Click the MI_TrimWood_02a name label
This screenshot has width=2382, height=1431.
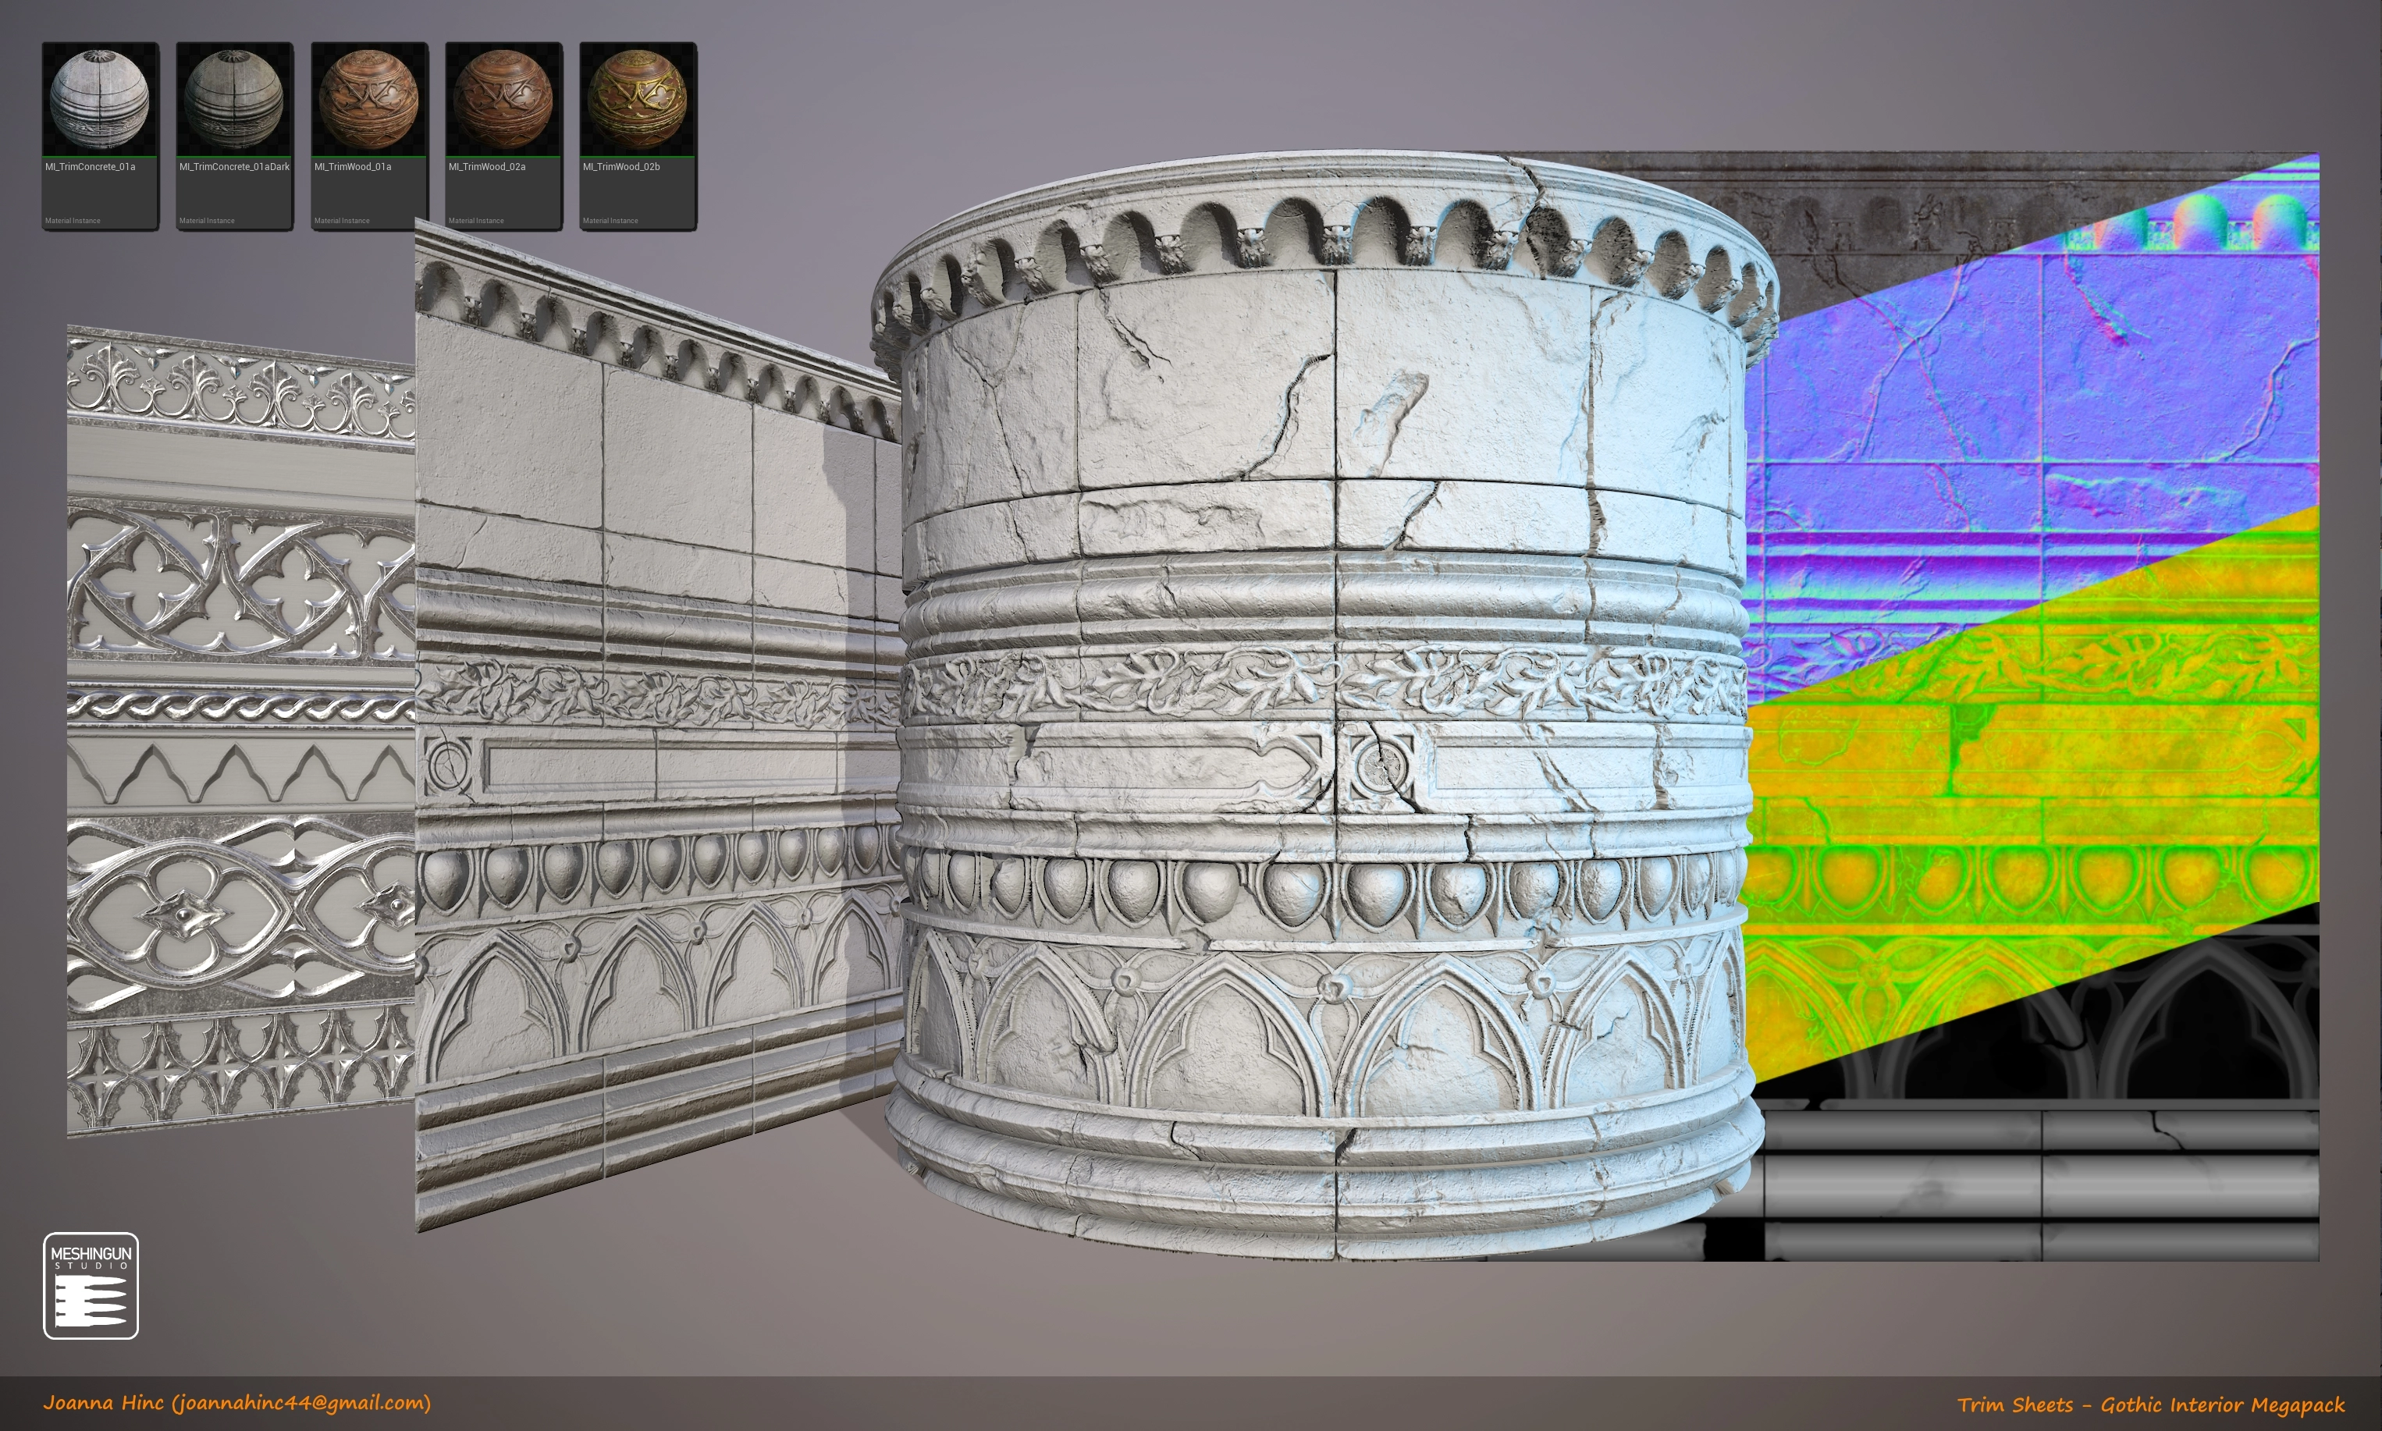(486, 167)
